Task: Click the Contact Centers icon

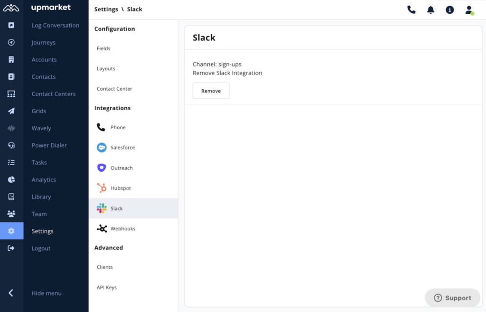Action: pos(11,94)
